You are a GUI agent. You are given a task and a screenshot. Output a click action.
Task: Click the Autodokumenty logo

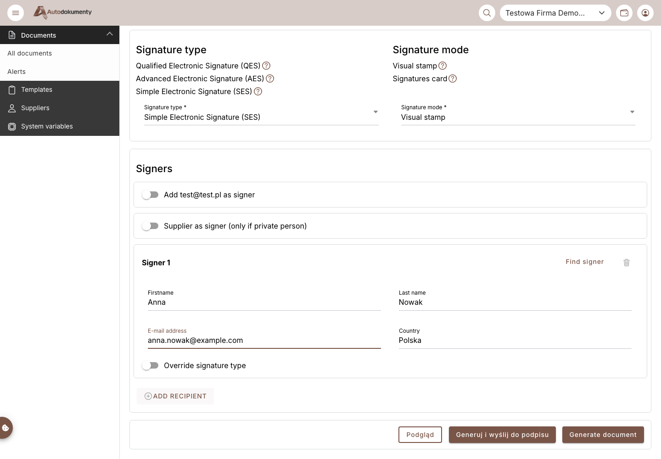63,12
